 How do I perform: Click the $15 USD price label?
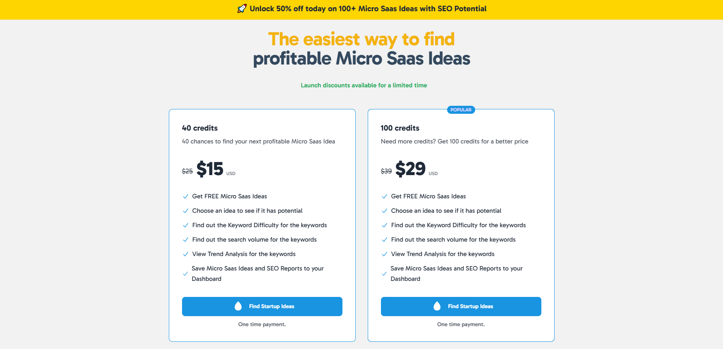point(210,169)
